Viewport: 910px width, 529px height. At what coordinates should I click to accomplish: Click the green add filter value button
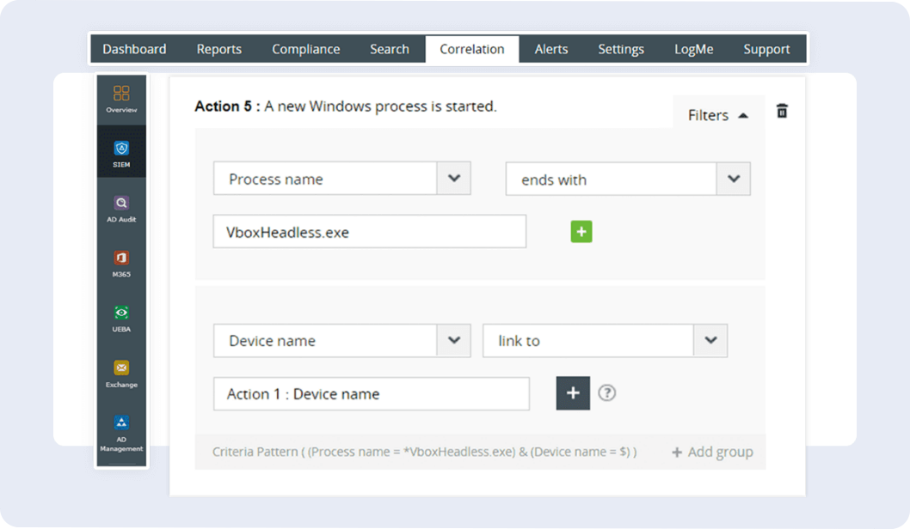pyautogui.click(x=581, y=232)
